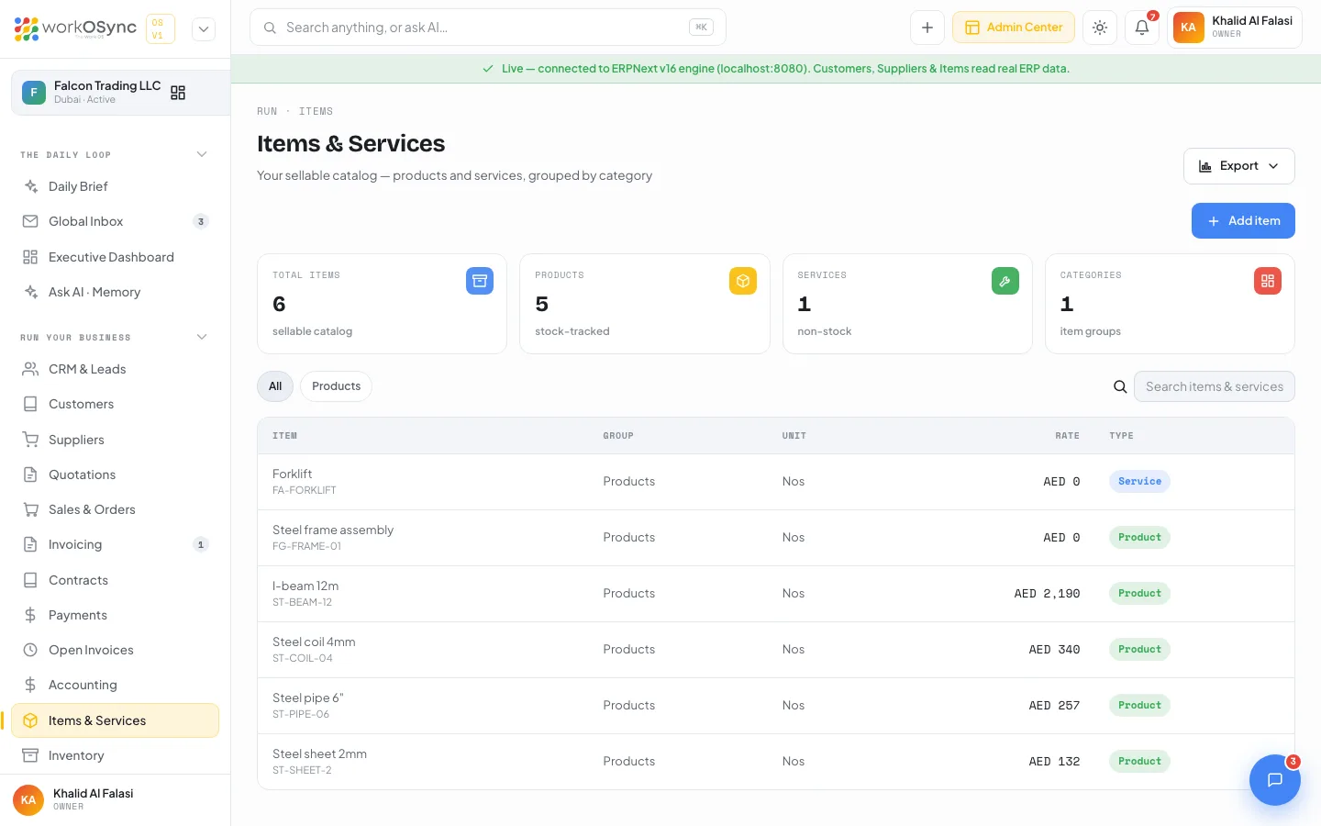Screen dimensions: 1321x826
Task: Open the I-beam 12m item
Action: (776, 594)
